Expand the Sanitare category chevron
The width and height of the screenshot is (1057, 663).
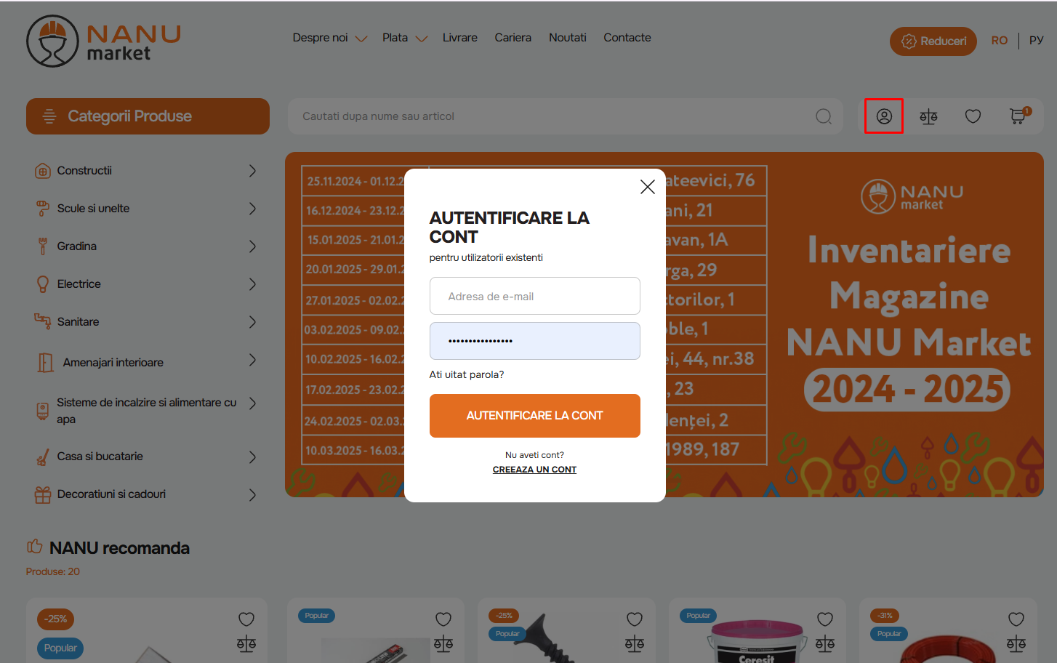[x=252, y=322]
